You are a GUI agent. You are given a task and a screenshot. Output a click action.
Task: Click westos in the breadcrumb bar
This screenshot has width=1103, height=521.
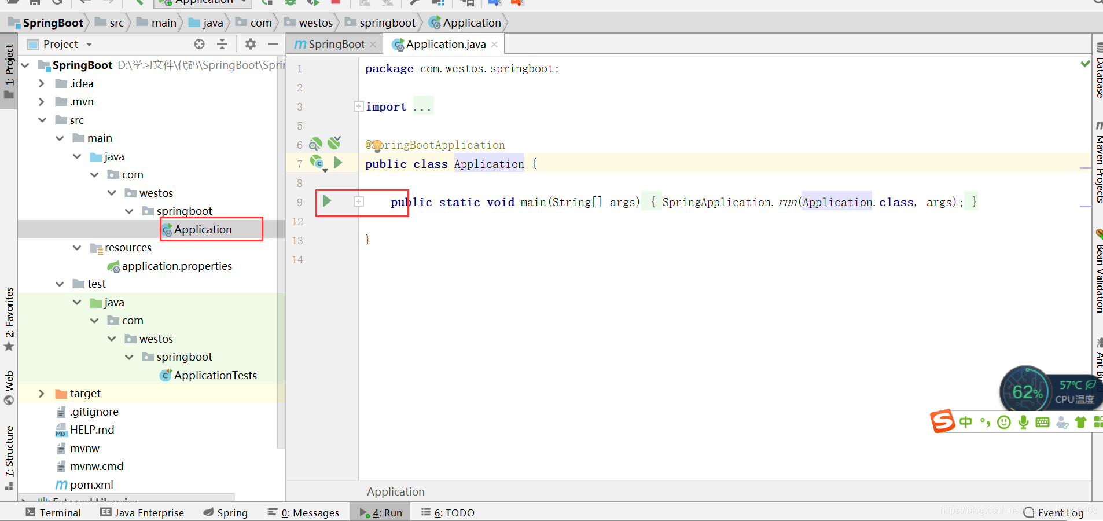tap(308, 23)
